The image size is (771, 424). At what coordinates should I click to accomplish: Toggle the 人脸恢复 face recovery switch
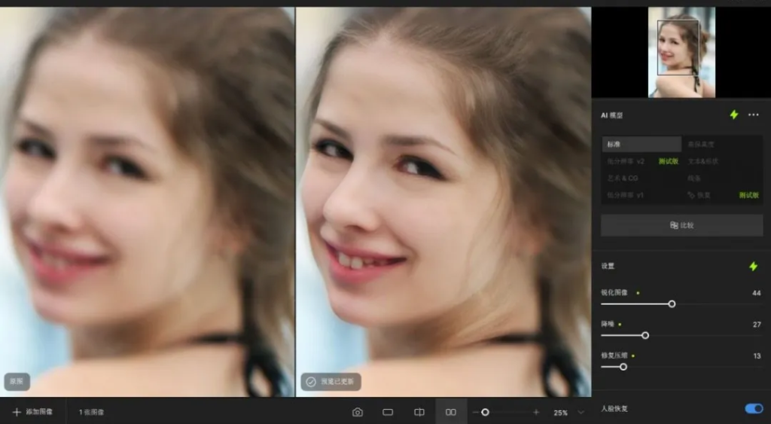754,409
